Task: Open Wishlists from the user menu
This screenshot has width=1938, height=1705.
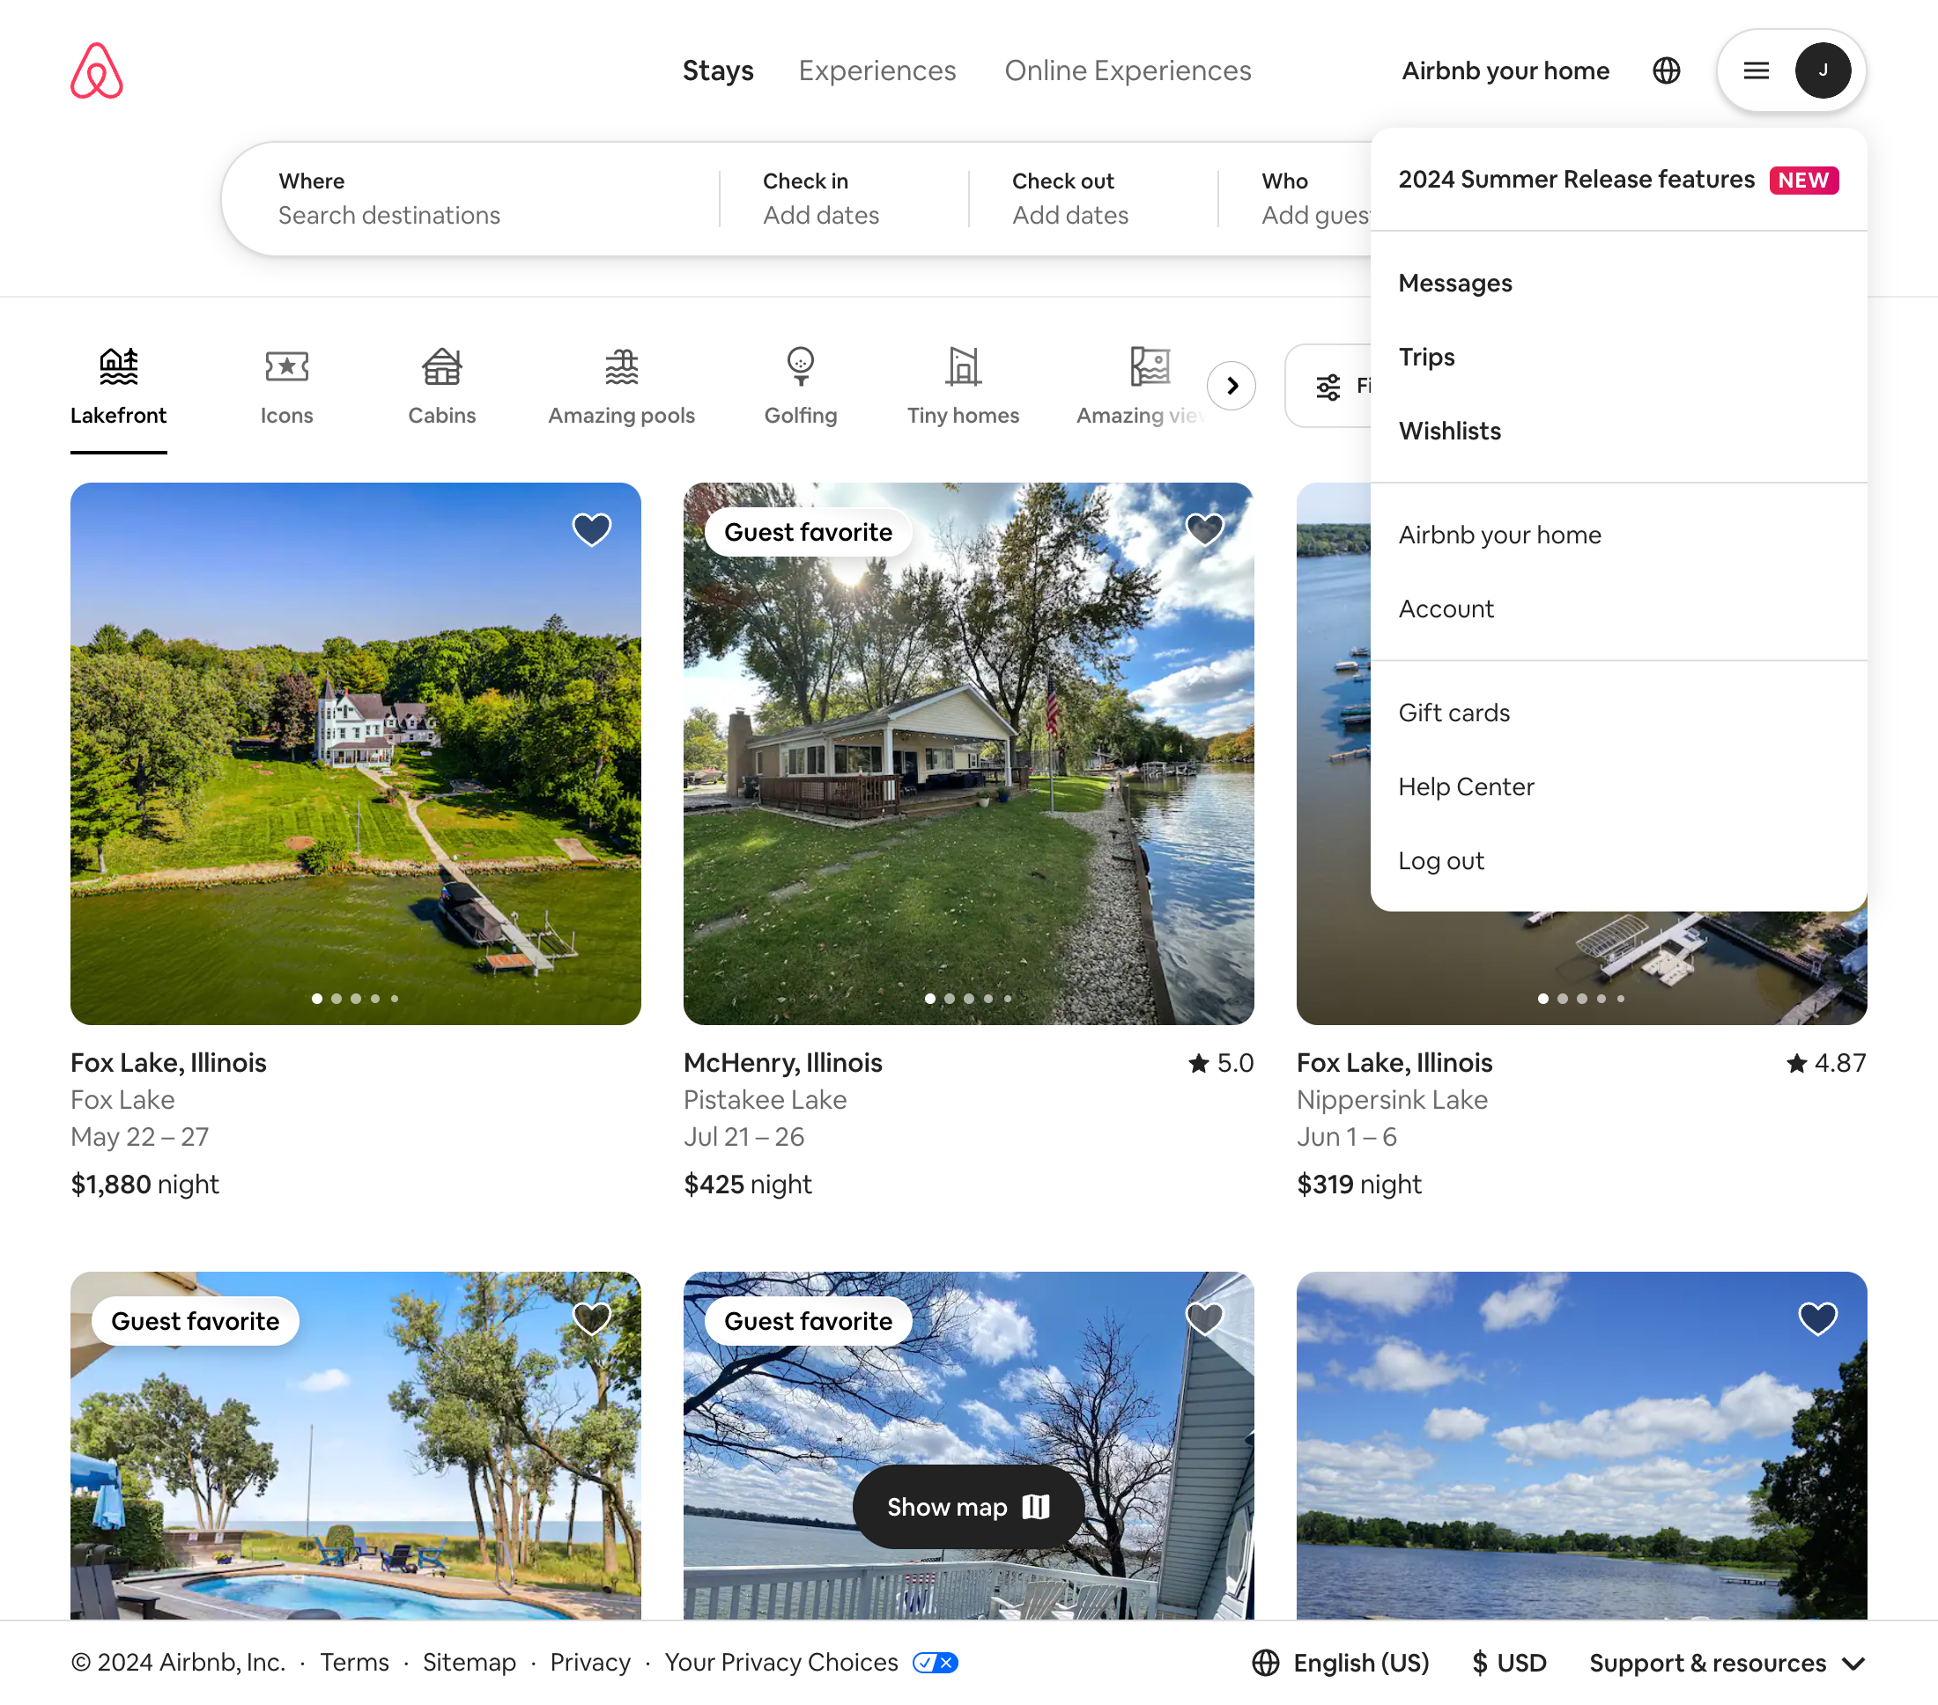Action: 1449,432
